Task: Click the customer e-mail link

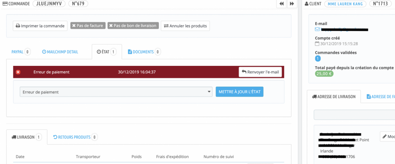Action: click(x=342, y=30)
